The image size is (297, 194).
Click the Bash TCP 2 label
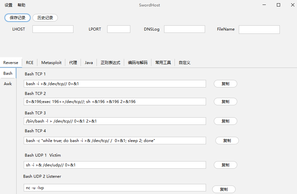click(x=35, y=94)
